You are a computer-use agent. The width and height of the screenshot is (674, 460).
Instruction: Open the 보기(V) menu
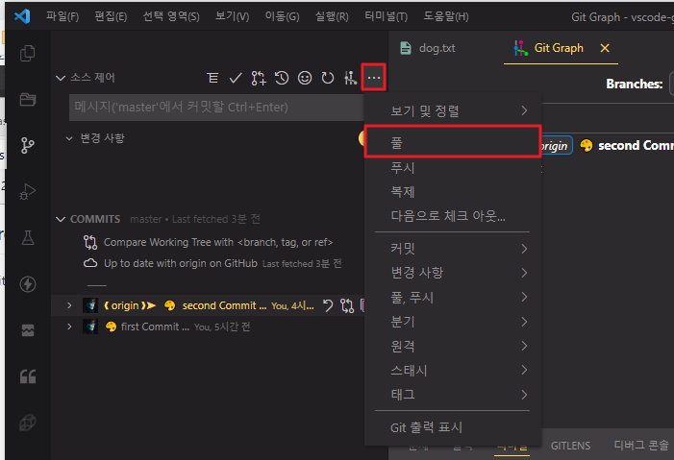[232, 16]
